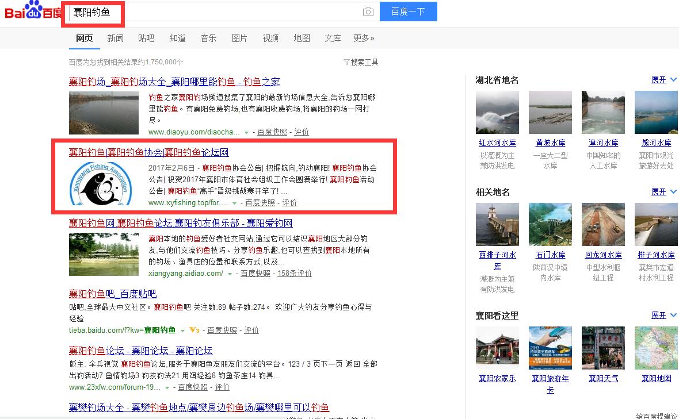Select the 图片 tab
The width and height of the screenshot is (679, 419).
point(239,38)
